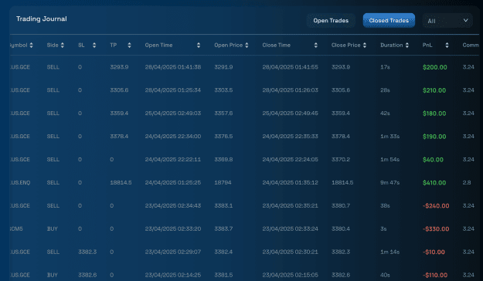Click close price 3380.7

pos(341,205)
